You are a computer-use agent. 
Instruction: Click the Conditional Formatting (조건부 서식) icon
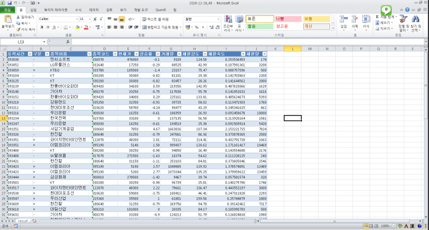click(x=227, y=20)
